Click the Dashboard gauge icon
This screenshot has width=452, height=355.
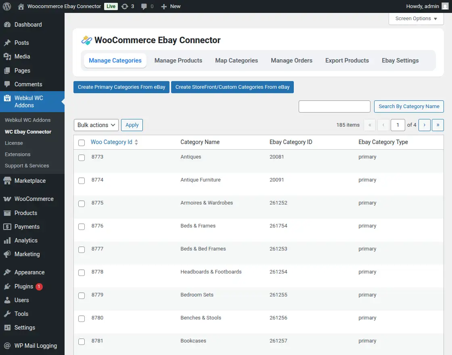(7, 25)
